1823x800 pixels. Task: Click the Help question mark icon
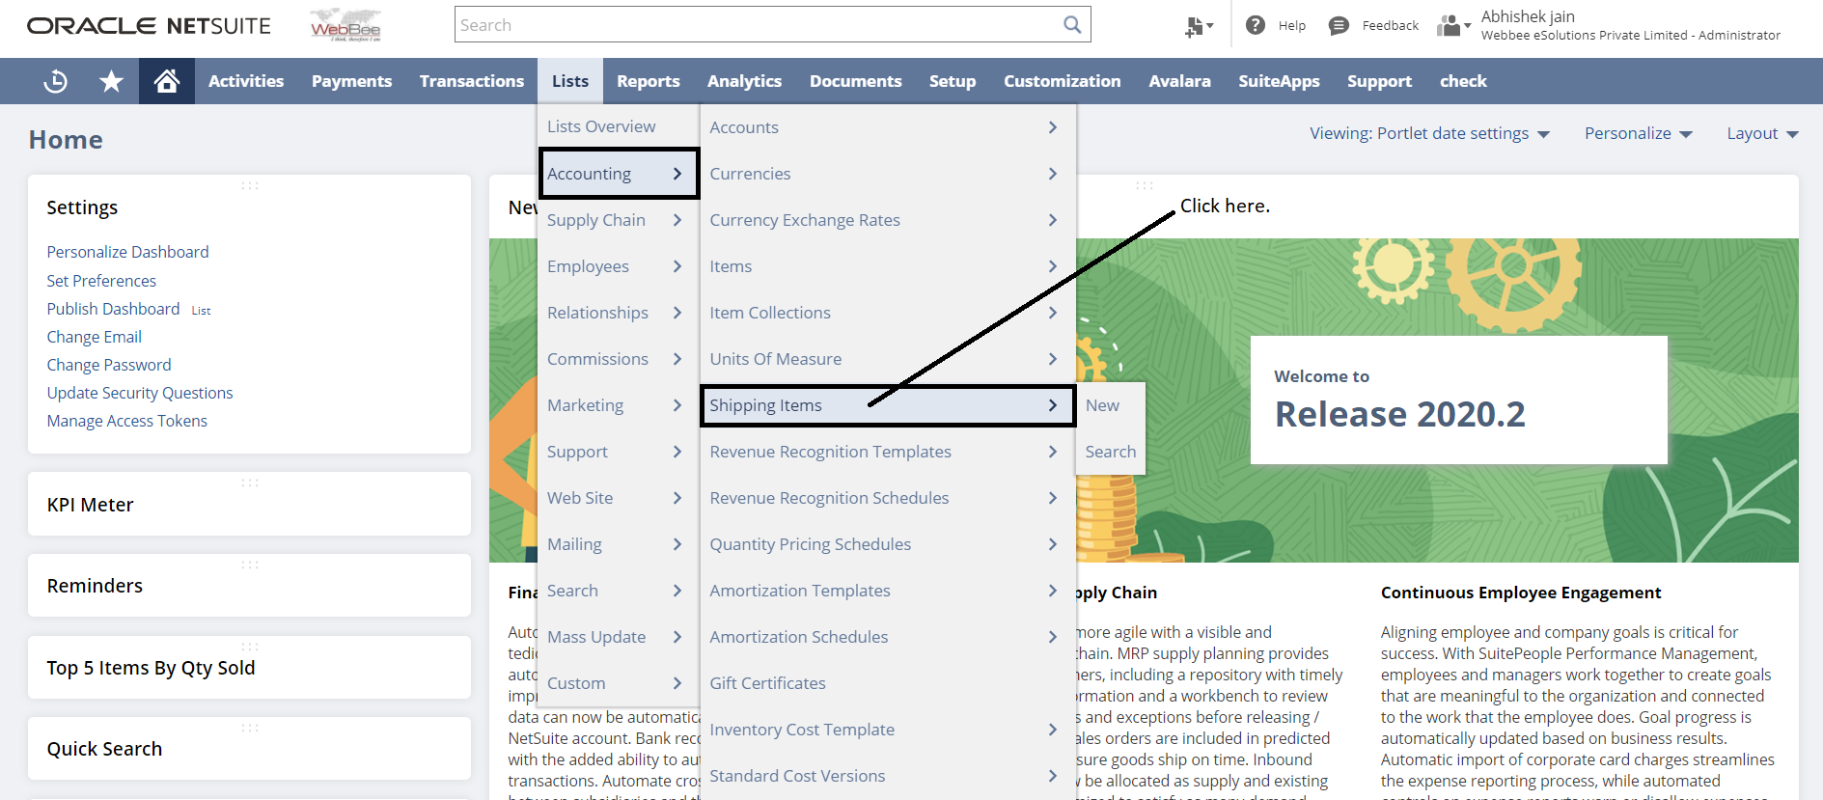(1256, 25)
